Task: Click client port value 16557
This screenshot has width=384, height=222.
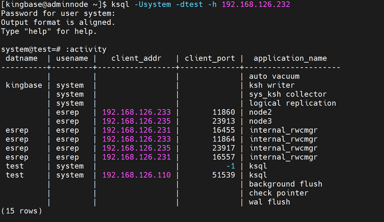Action: tap(224, 157)
